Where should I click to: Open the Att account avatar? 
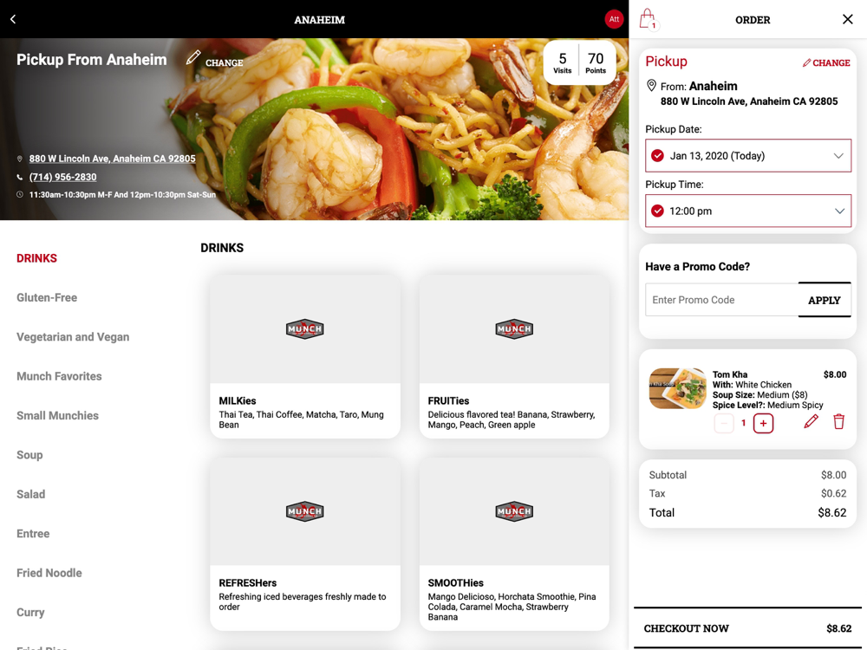click(x=614, y=19)
